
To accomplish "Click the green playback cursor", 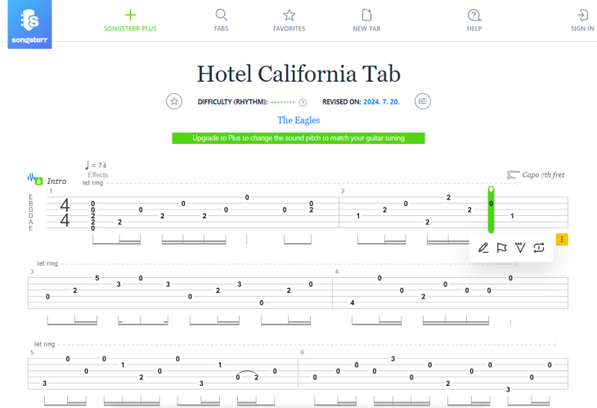I will [492, 209].
